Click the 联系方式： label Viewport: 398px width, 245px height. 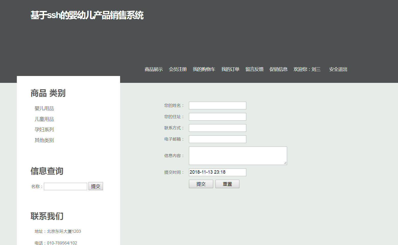[174, 128]
